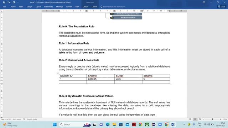The width and height of the screenshot is (228, 128).
Task: Click the zoom percentage level
Action: point(225,119)
